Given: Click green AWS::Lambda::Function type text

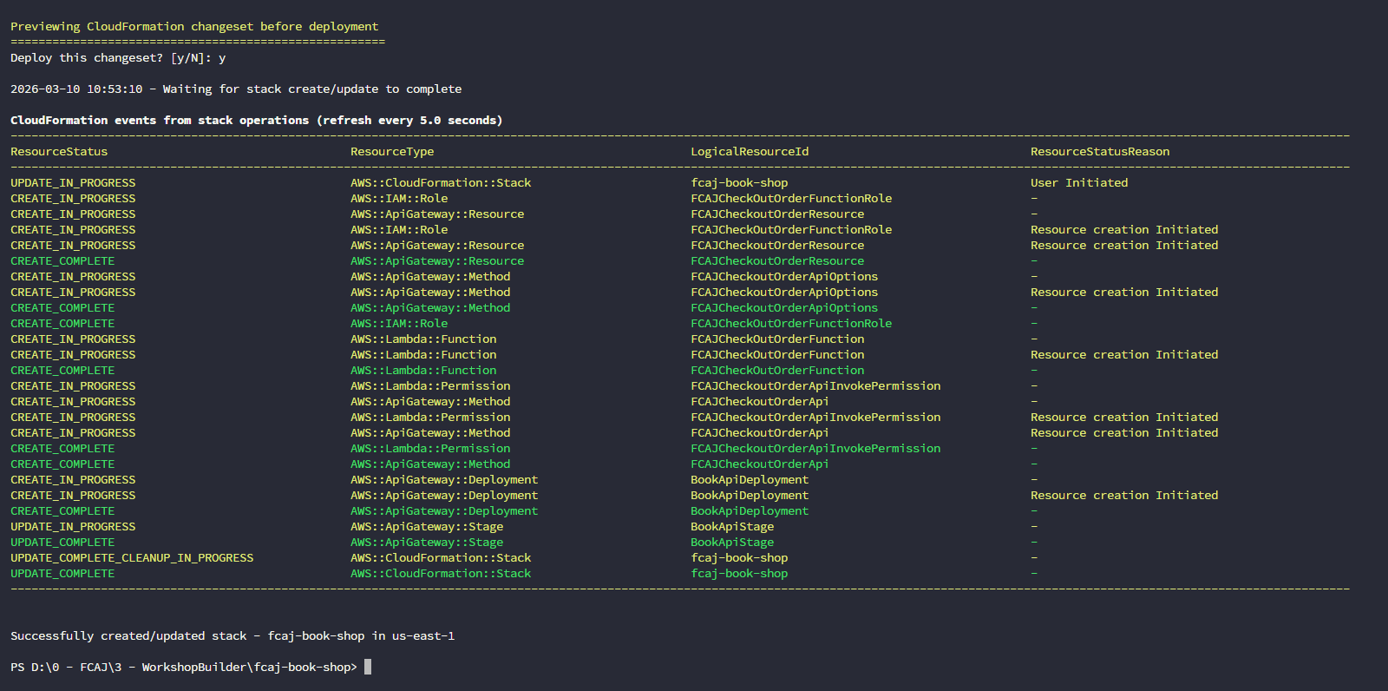Looking at the screenshot, I should coord(423,370).
